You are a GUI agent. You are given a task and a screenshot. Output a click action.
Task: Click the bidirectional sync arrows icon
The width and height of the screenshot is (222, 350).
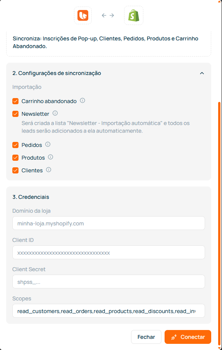pyautogui.click(x=108, y=15)
